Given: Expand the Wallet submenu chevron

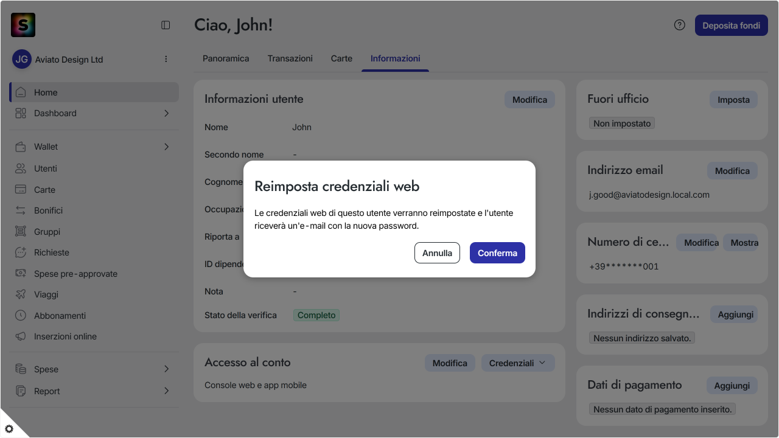Looking at the screenshot, I should (166, 147).
